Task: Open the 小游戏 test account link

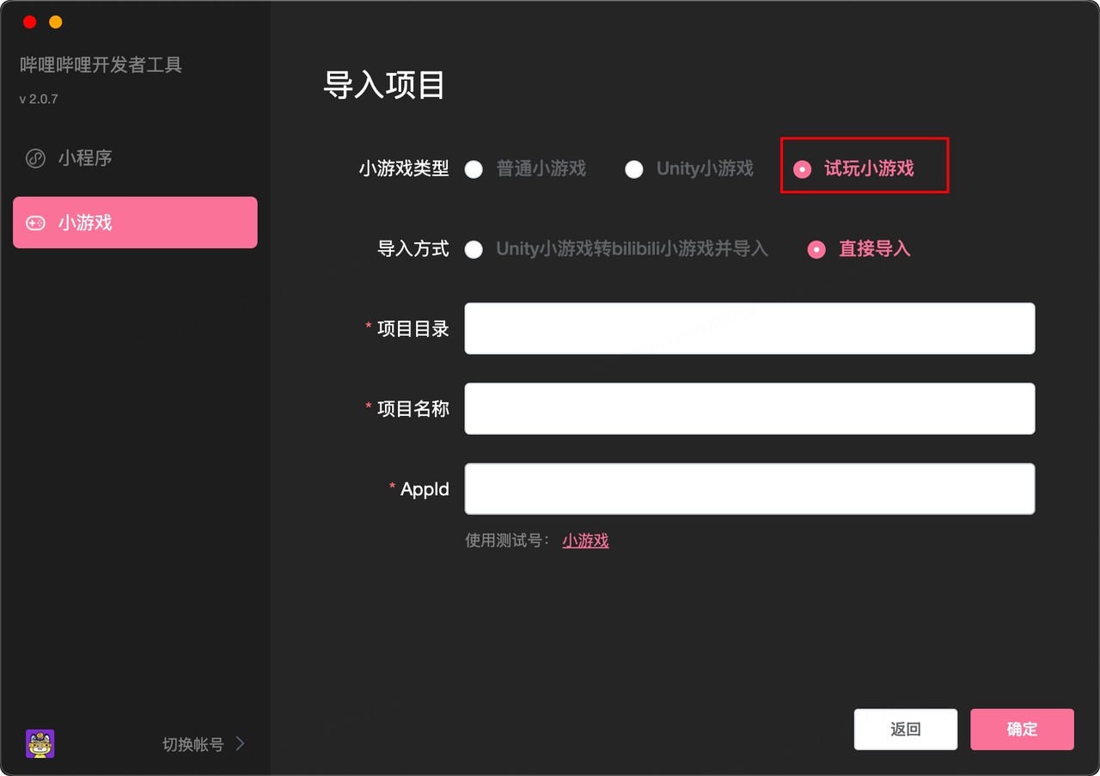Action: [585, 541]
